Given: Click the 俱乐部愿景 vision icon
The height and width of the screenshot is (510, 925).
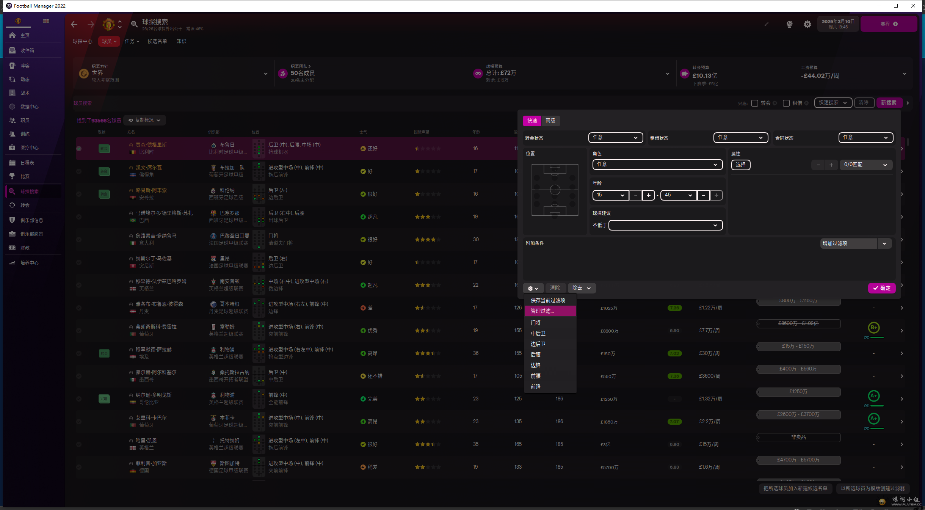Looking at the screenshot, I should point(12,234).
